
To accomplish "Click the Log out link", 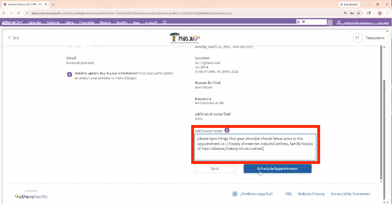I will [383, 23].
